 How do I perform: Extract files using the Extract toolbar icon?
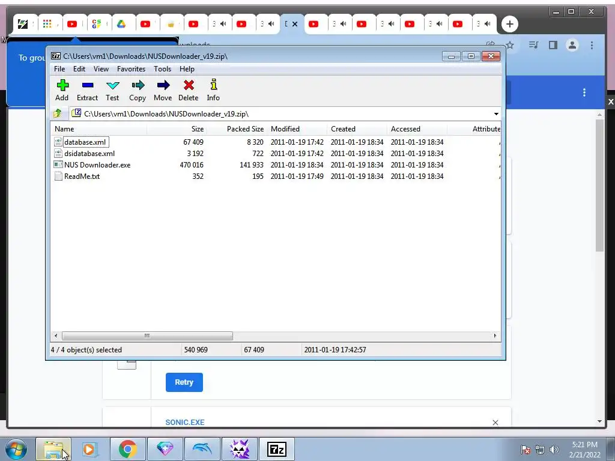click(87, 90)
